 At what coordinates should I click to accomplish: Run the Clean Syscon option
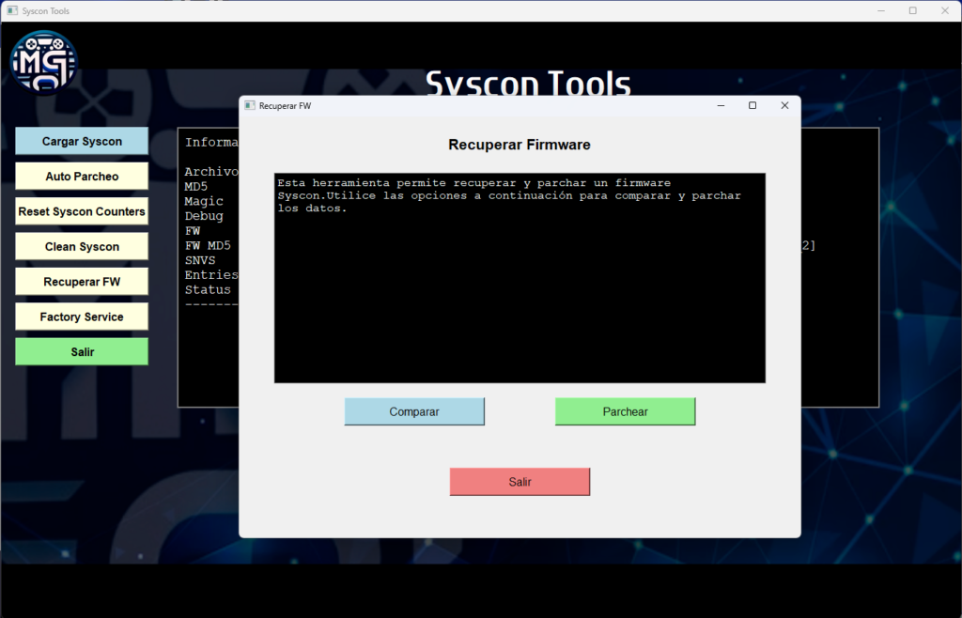click(x=82, y=247)
